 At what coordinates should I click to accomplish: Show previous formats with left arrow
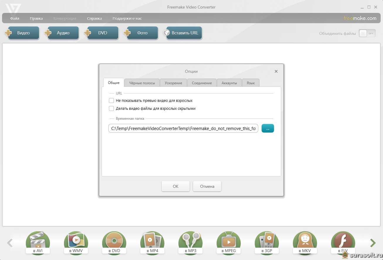tap(10, 243)
